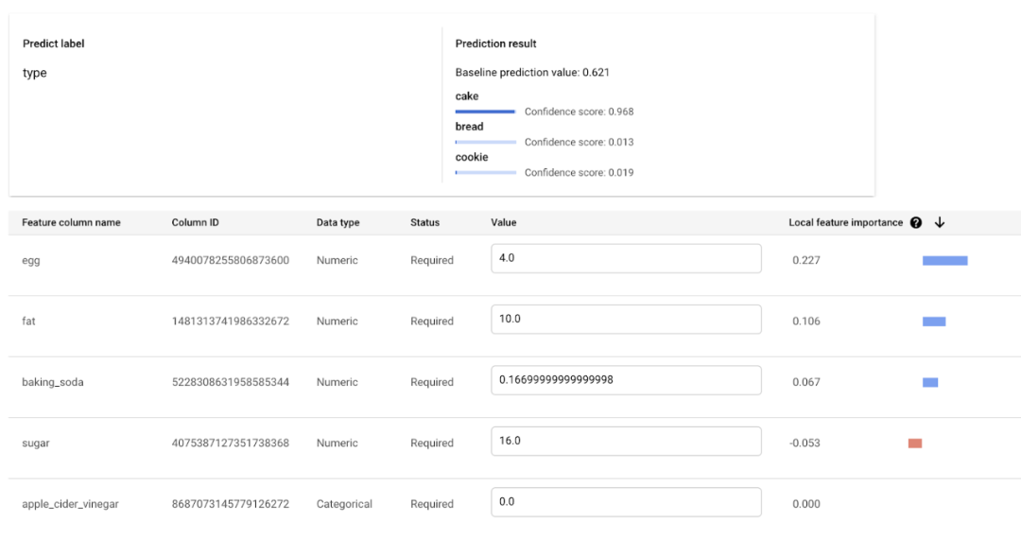
Task: Click the fat feature importance bar
Action: [x=934, y=322]
